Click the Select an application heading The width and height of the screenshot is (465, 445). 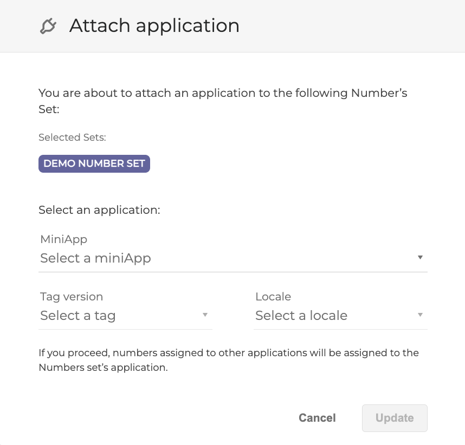pos(99,210)
